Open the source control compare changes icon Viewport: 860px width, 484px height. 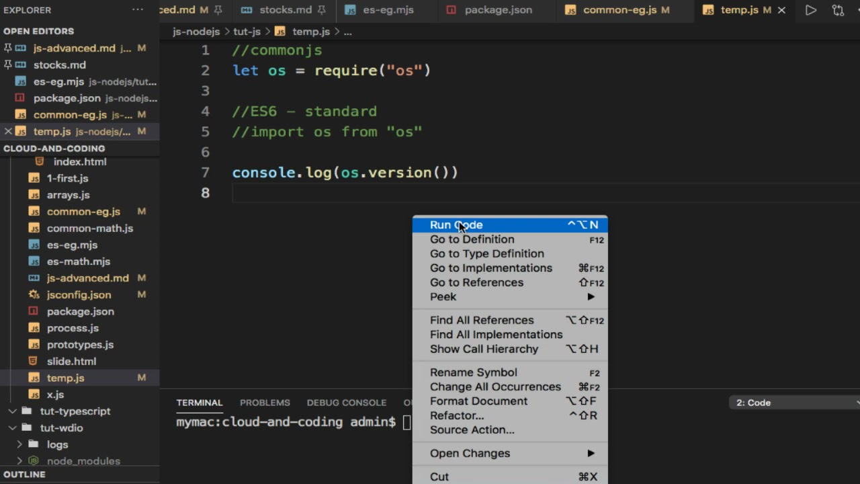838,10
